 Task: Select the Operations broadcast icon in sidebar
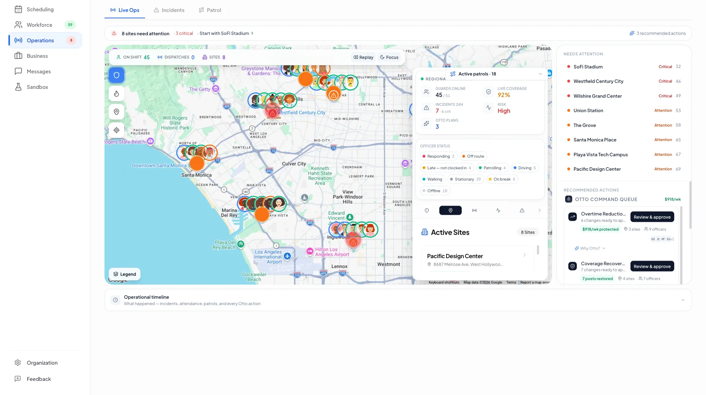[x=18, y=41]
